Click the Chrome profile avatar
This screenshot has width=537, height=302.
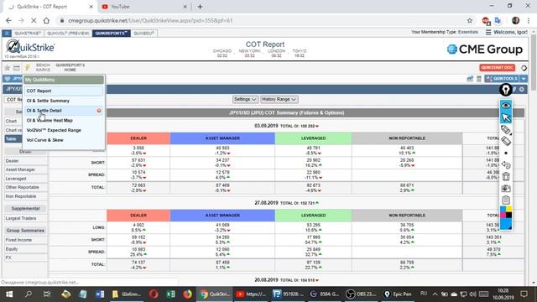pos(515,20)
